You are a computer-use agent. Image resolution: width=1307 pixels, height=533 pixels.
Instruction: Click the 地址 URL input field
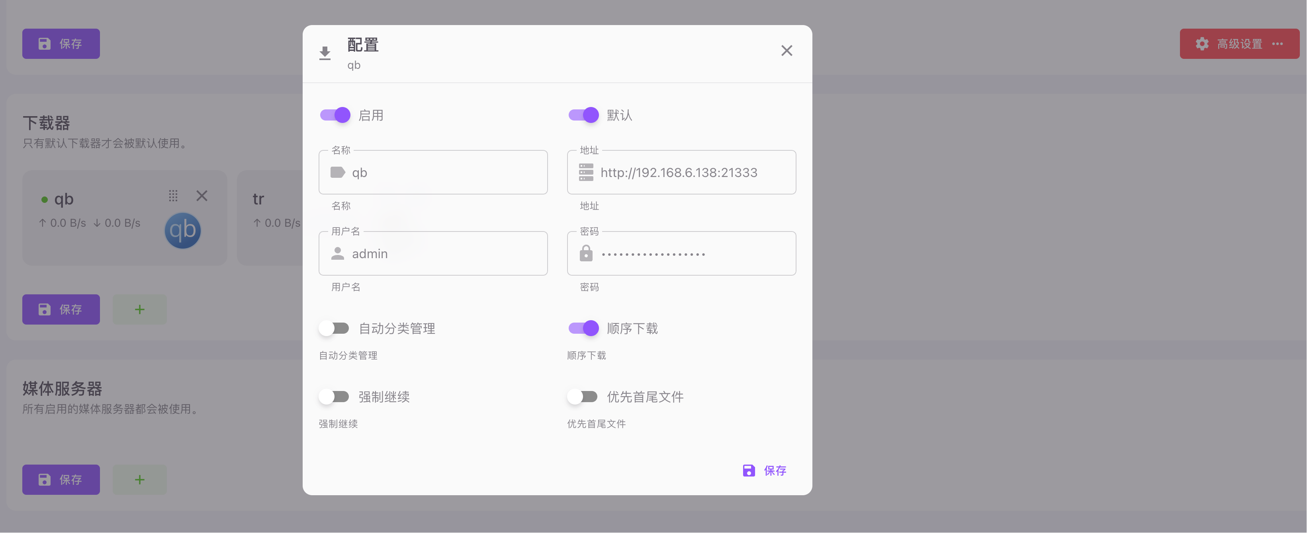(681, 172)
